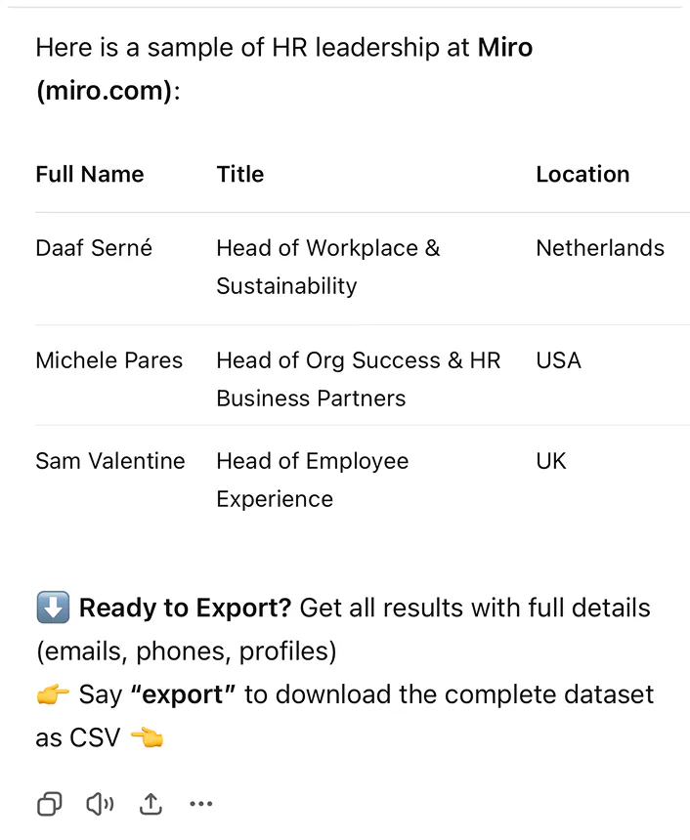Select the Full Name column header
This screenshot has height=840, width=690.
tap(89, 174)
